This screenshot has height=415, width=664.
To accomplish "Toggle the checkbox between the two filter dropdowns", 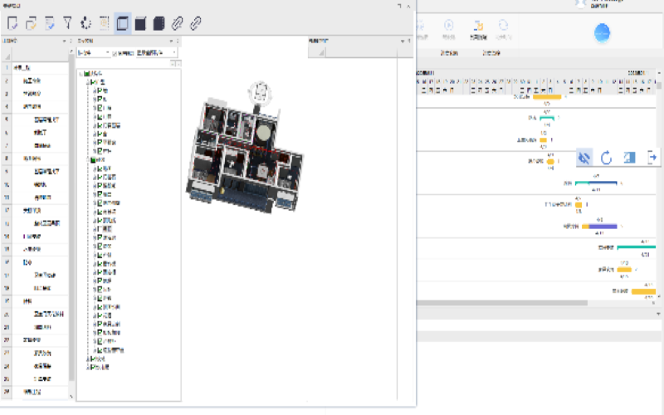I will [x=115, y=53].
